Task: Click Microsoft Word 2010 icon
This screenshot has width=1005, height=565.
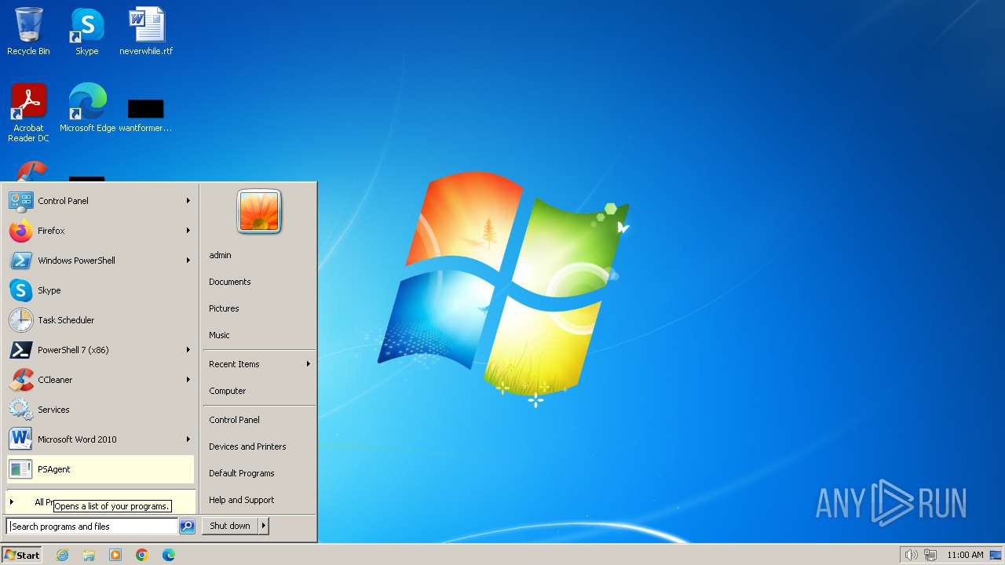Action: [x=20, y=439]
